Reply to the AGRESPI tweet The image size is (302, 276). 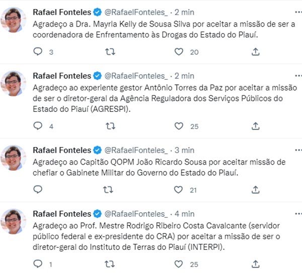[x=38, y=126]
